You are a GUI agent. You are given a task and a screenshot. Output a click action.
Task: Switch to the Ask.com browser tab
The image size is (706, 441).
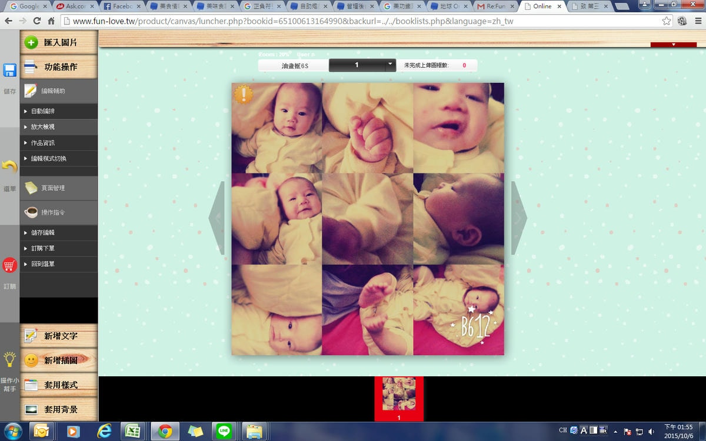tap(74, 6)
